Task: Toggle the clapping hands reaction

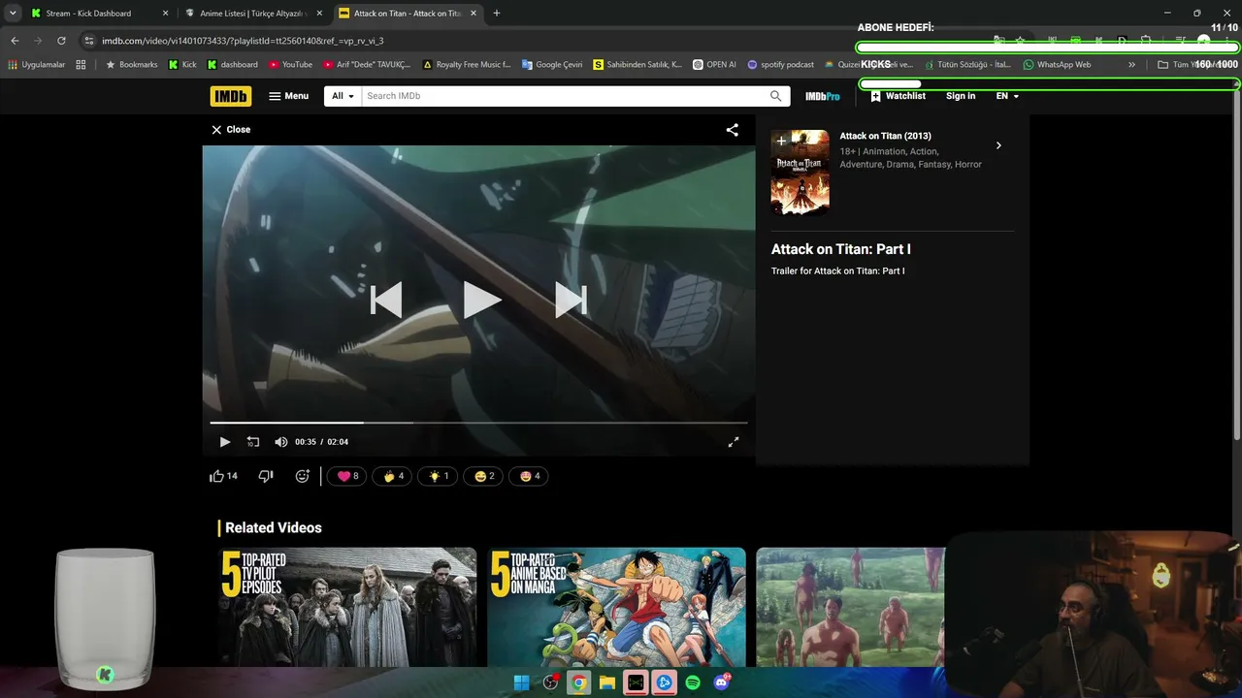Action: [393, 476]
